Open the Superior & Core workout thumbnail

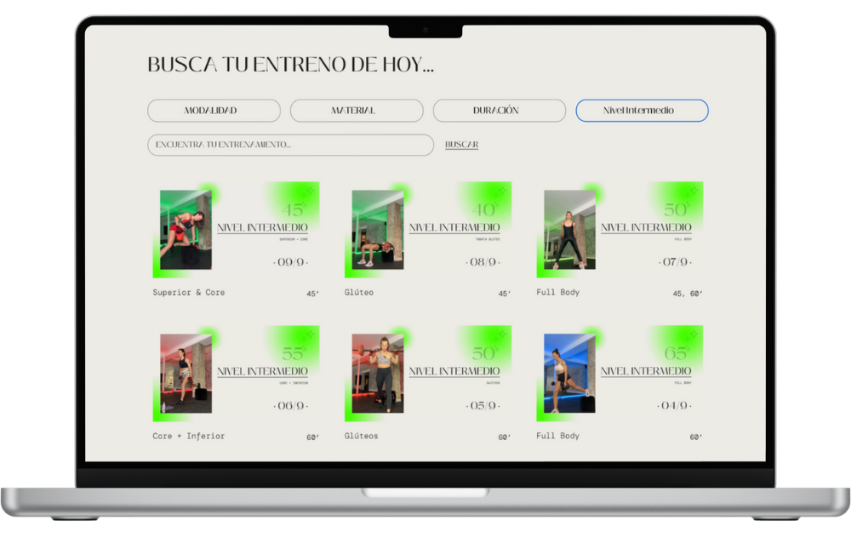[x=186, y=230]
